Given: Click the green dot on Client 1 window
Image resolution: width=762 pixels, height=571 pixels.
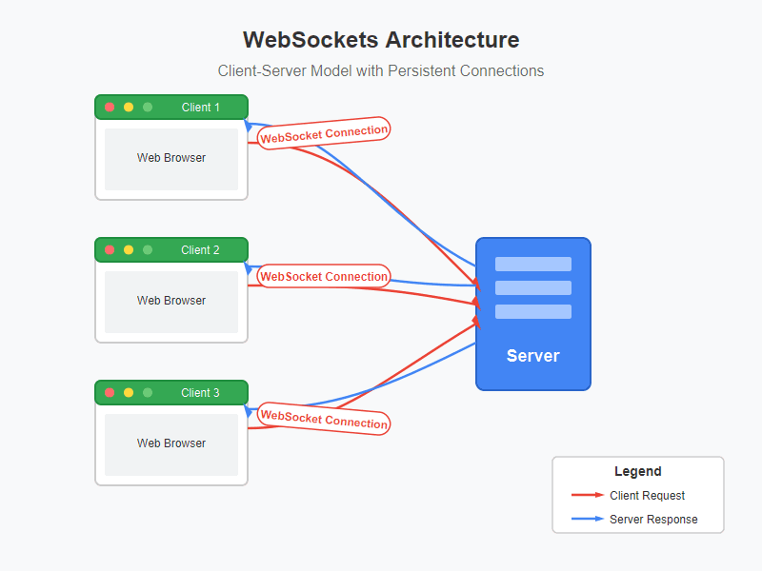Looking at the screenshot, I should point(148,108).
